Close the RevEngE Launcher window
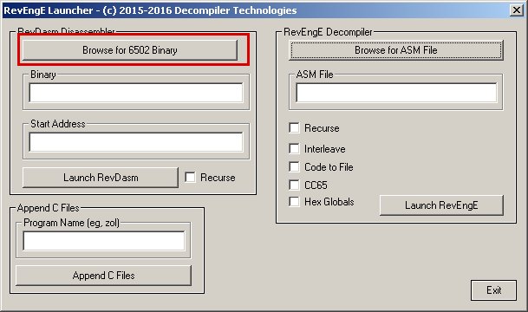This screenshot has height=312, width=528. click(x=517, y=10)
